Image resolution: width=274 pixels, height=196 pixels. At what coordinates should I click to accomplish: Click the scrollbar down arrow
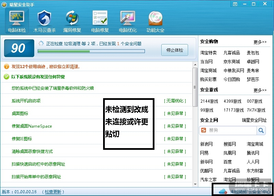[195, 184]
